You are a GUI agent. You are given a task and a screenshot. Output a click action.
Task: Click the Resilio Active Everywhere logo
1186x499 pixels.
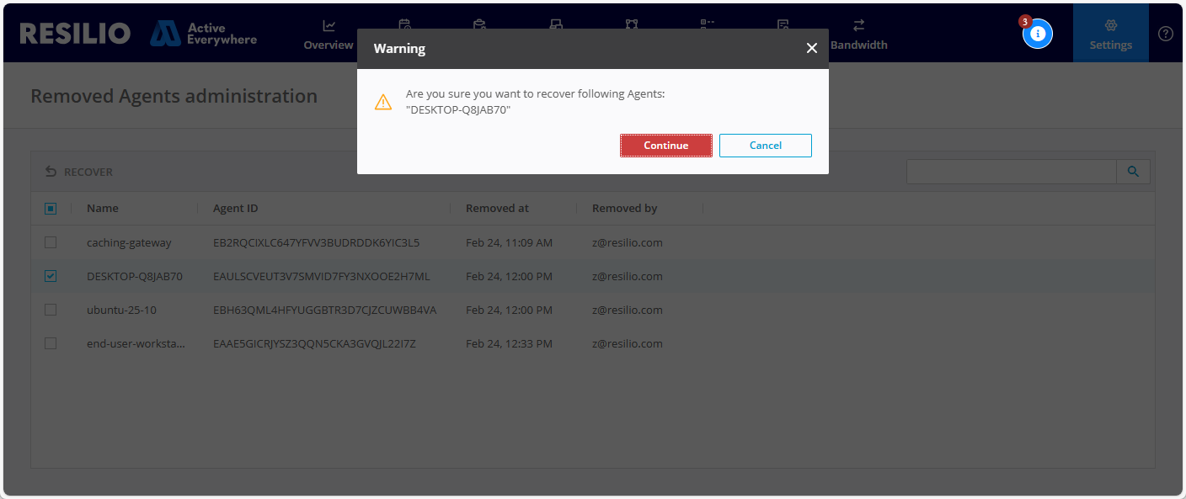click(x=138, y=34)
